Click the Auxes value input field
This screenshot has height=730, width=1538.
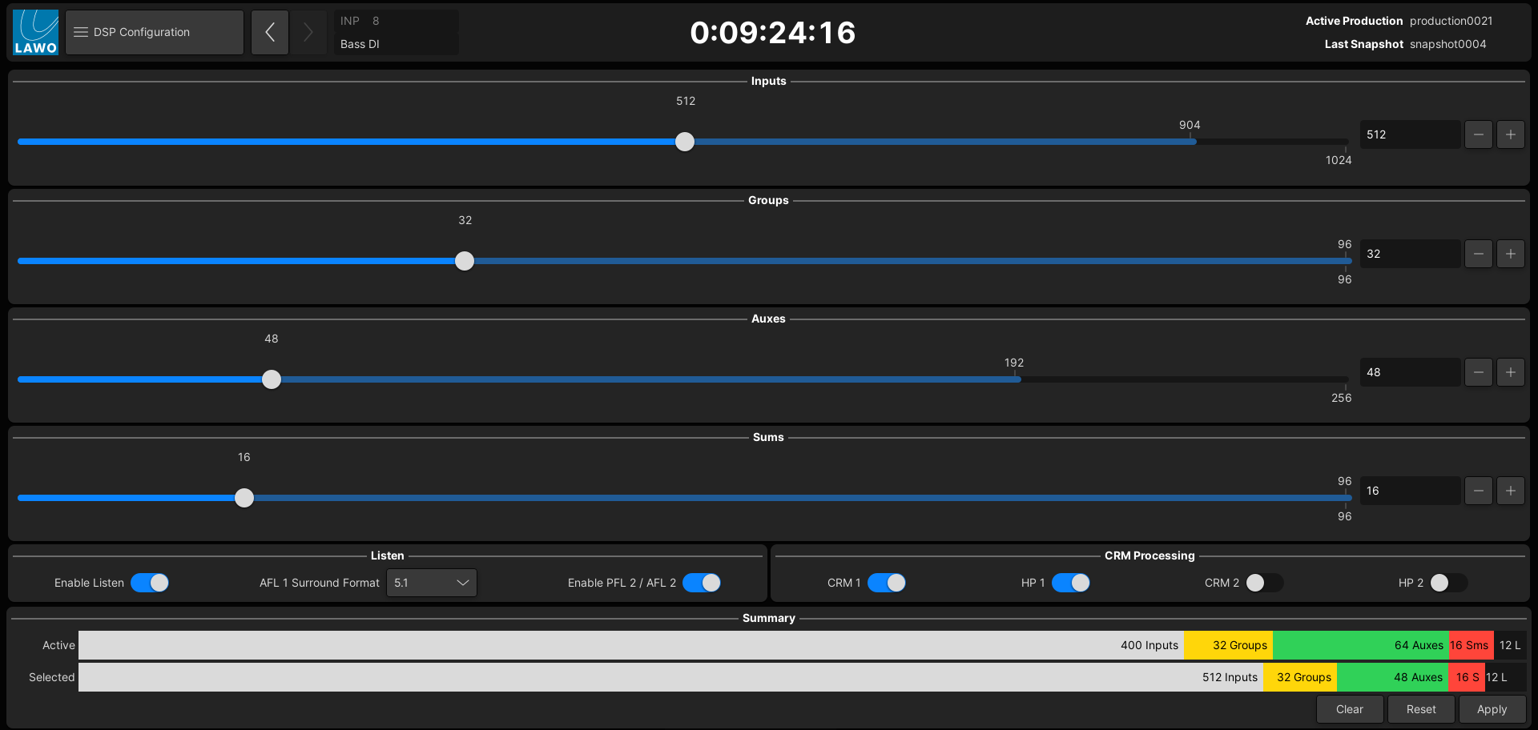click(1410, 372)
